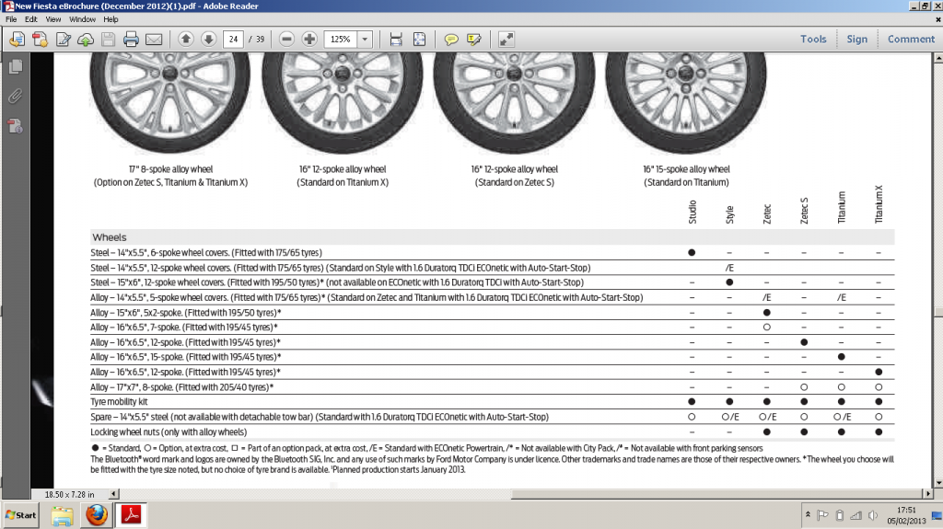Click the page size "18.50 x 7.28 in" status text

click(69, 494)
